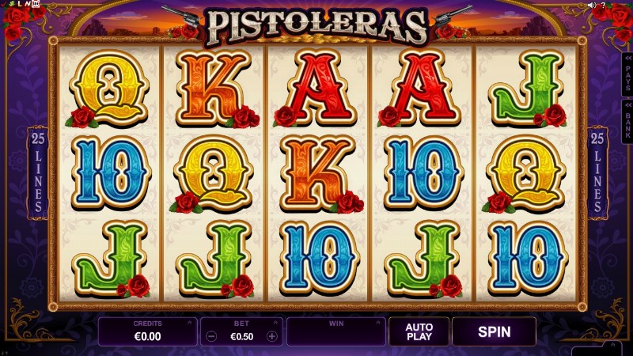The height and width of the screenshot is (356, 633).
Task: Click the €0.50 bet amount field
Action: pyautogui.click(x=241, y=337)
